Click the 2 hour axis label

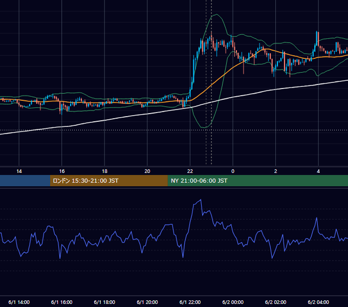276,171
